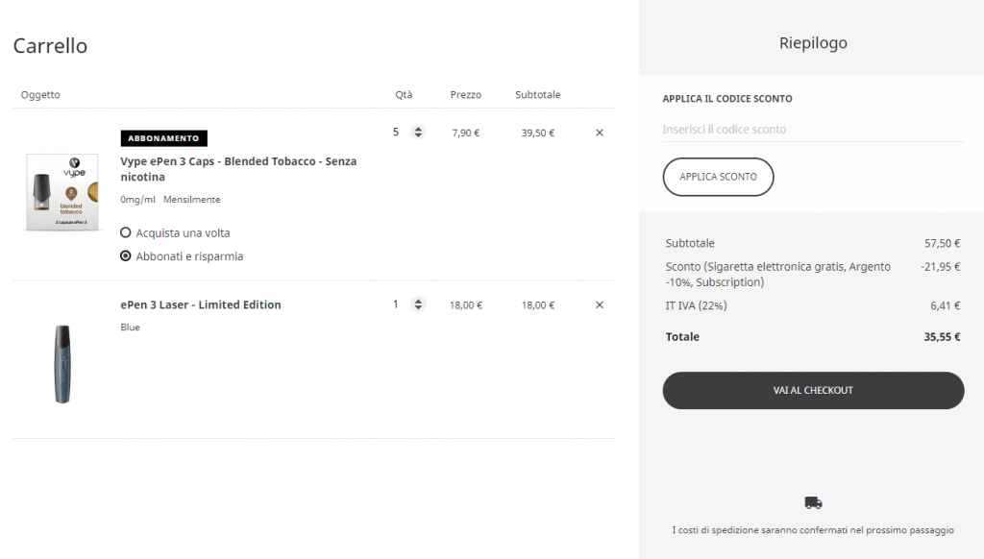Decrease quantity of ePen 3 Laser
This screenshot has height=559, width=984.
418,308
